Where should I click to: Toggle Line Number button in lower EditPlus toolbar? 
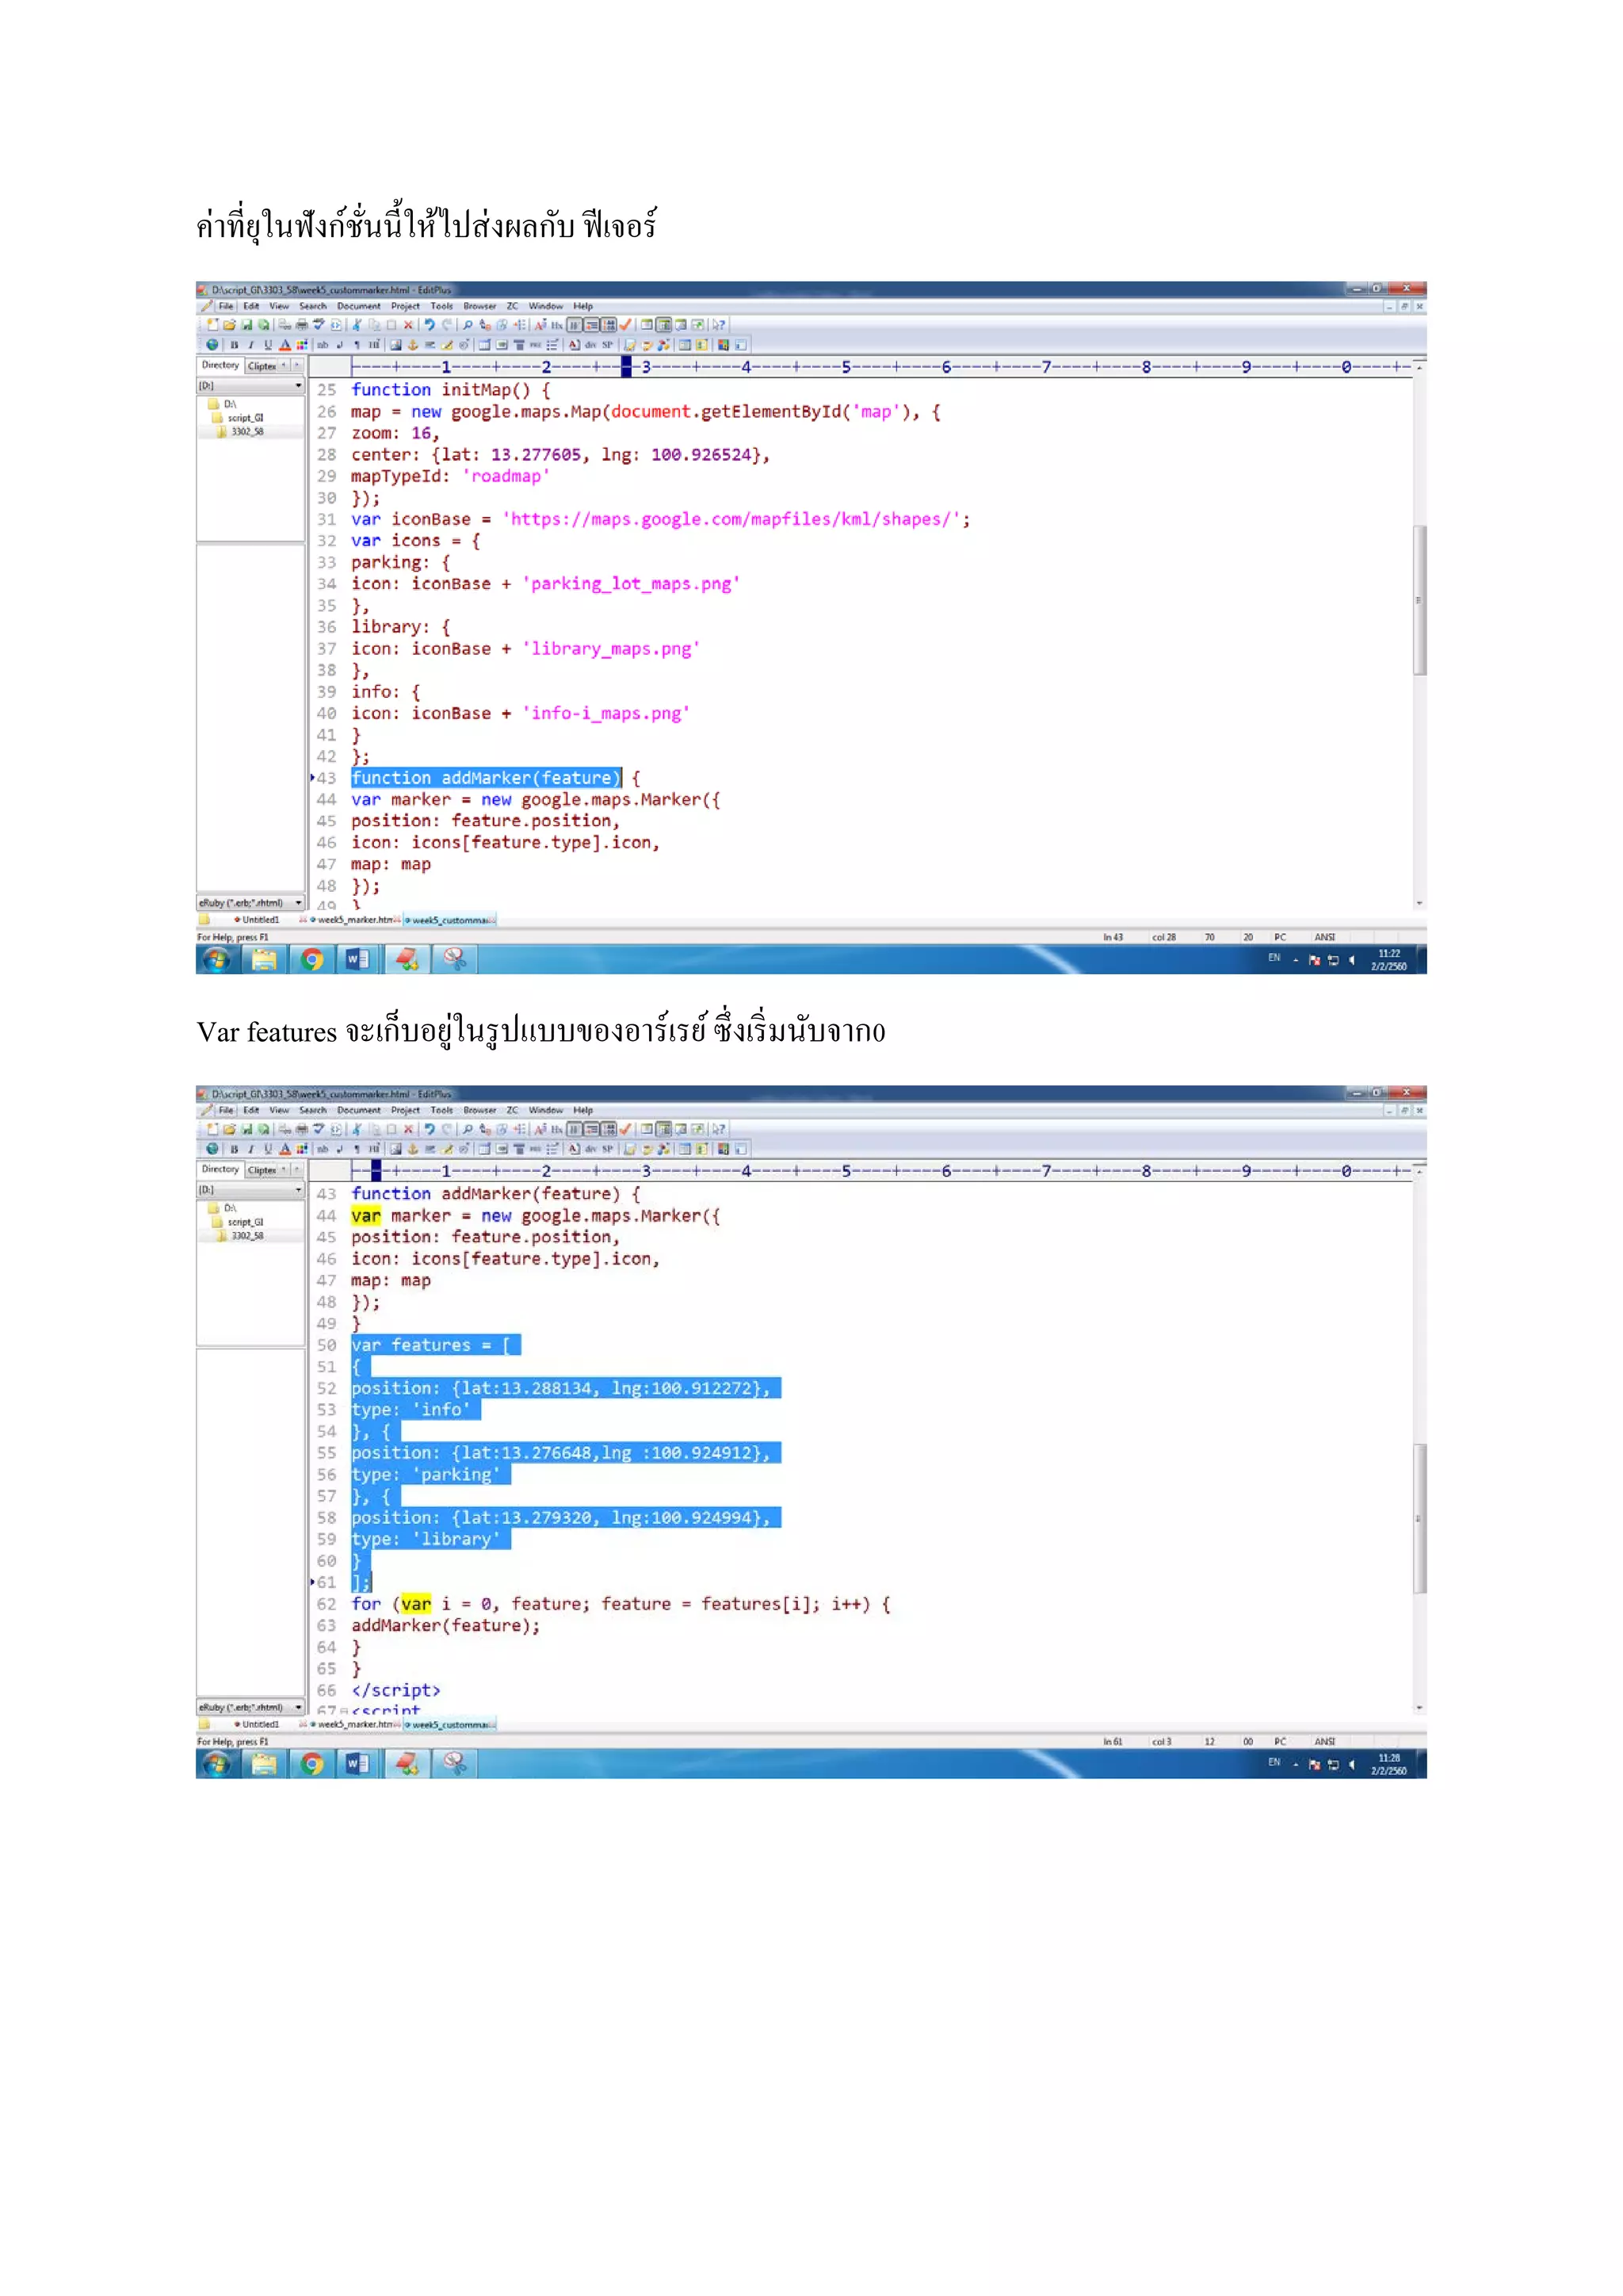tap(609, 1129)
